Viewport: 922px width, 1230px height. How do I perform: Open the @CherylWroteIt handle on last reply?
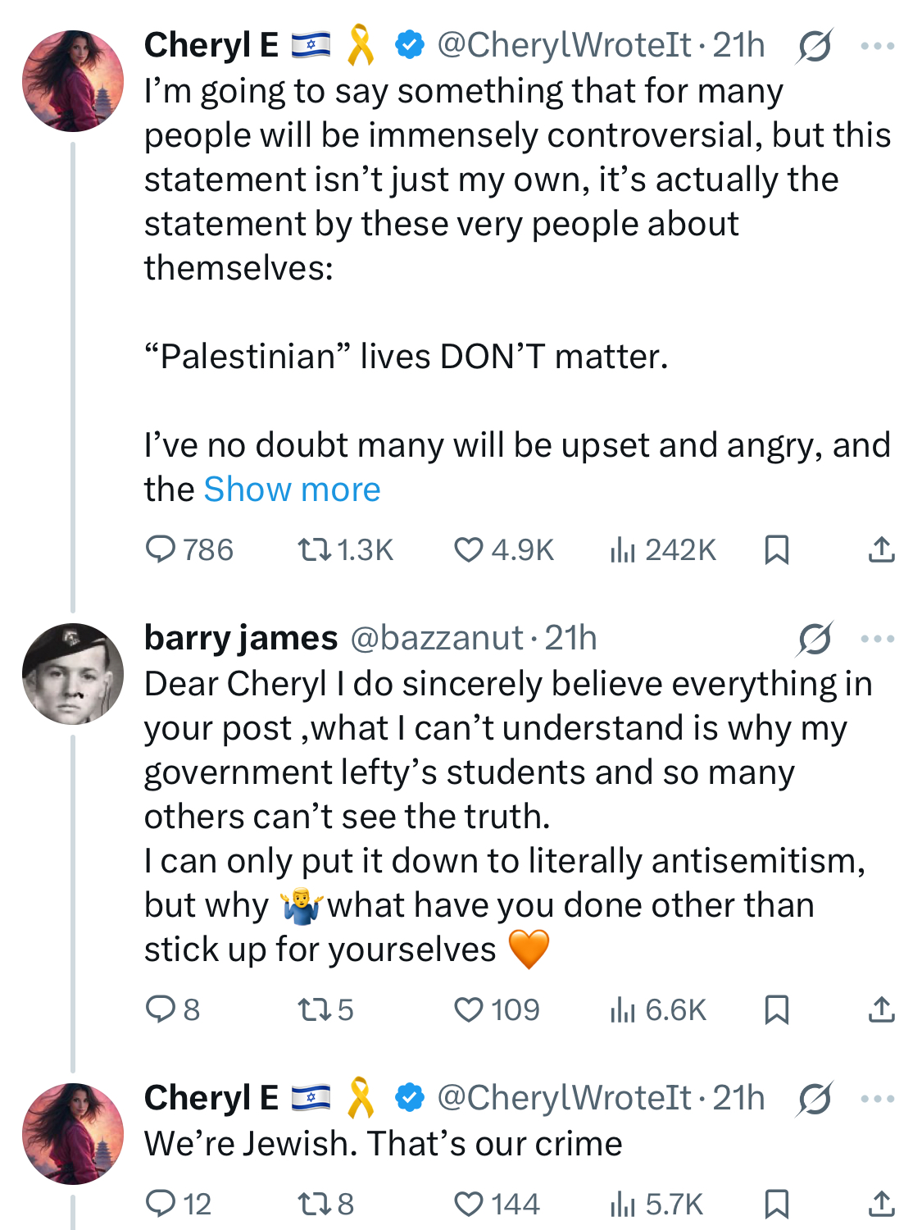565,1098
